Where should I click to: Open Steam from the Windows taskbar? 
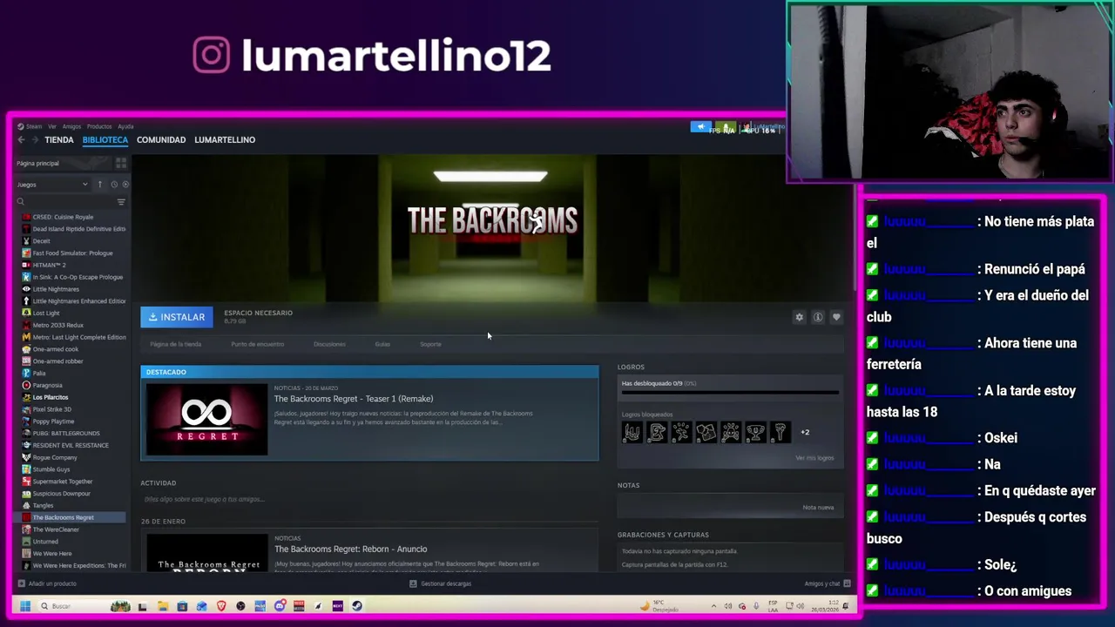(357, 606)
